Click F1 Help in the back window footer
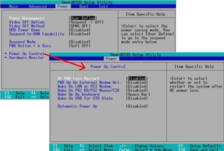 point(14,93)
